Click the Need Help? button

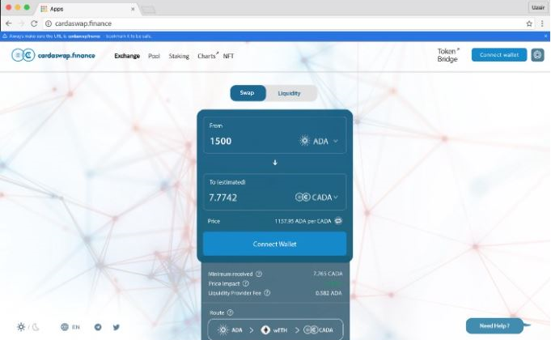click(495, 326)
